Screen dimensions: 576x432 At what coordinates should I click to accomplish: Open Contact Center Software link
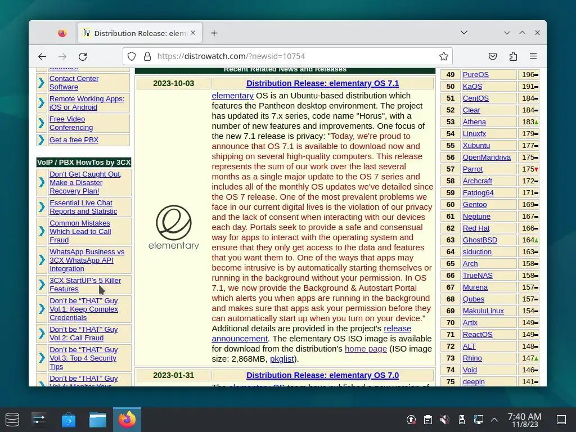pyautogui.click(x=74, y=83)
